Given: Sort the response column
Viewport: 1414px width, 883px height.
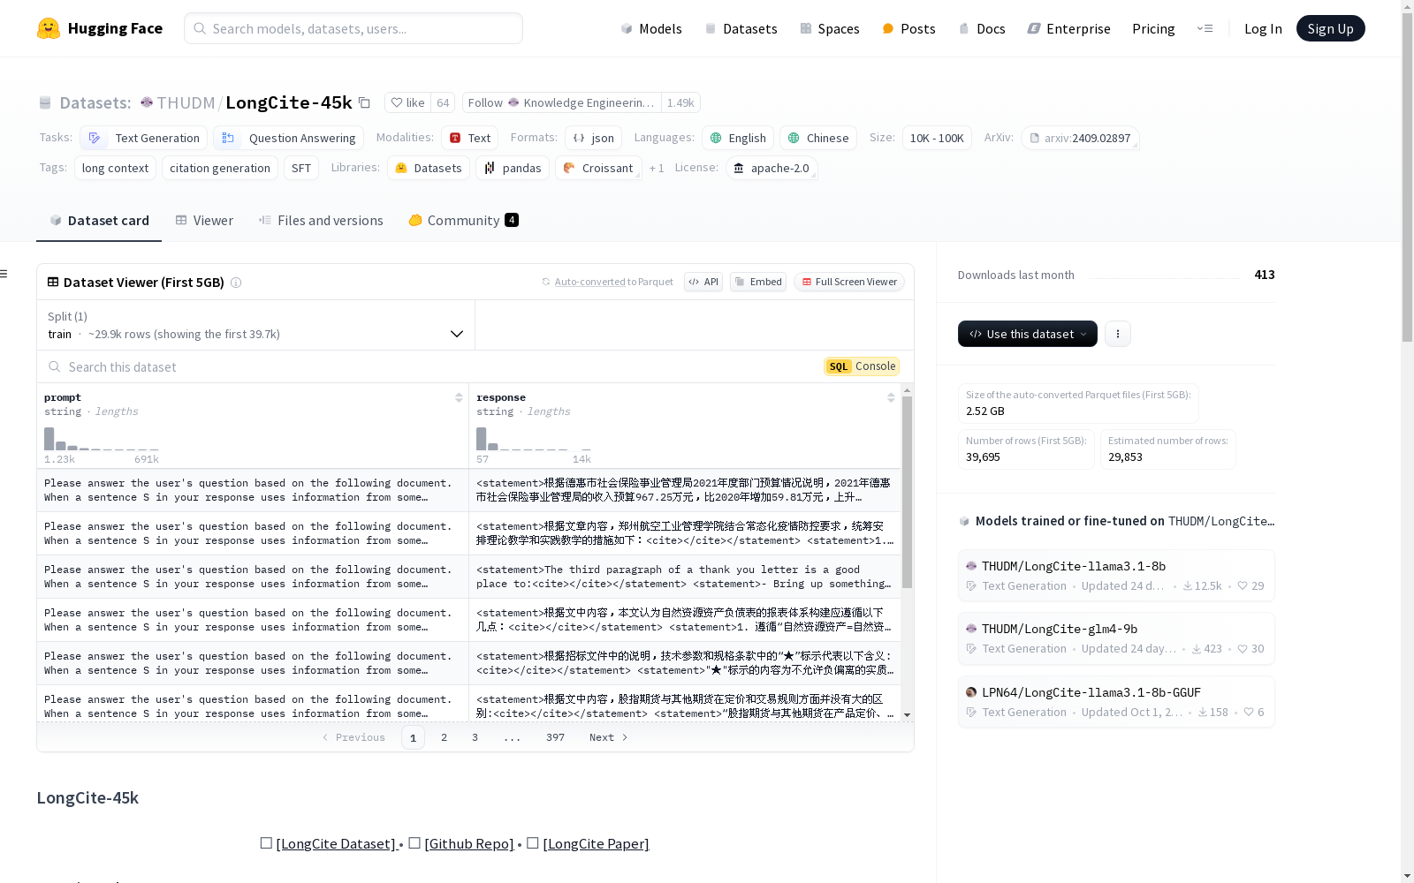Looking at the screenshot, I should point(891,397).
